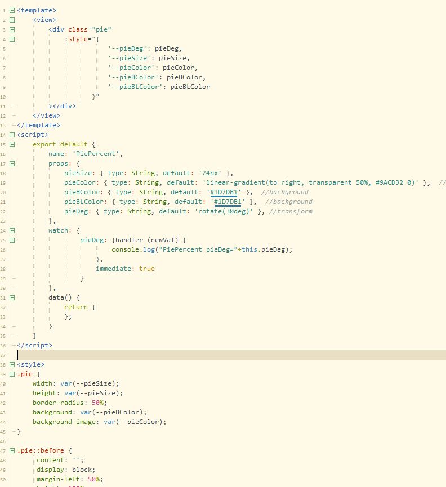Viewport: 446px width, 487px height.
Task: Click 'margin-left: 50%;' line
Action: point(70,480)
